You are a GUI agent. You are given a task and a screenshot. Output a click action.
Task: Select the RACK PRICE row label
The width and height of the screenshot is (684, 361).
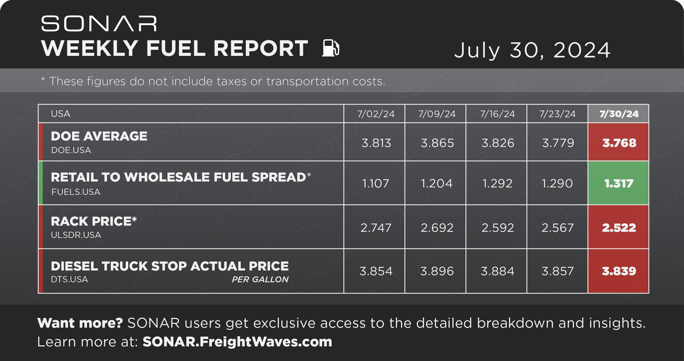click(x=94, y=221)
